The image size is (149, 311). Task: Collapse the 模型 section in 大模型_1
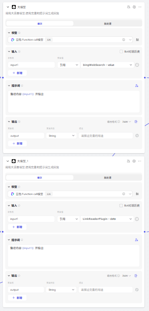[9, 187]
